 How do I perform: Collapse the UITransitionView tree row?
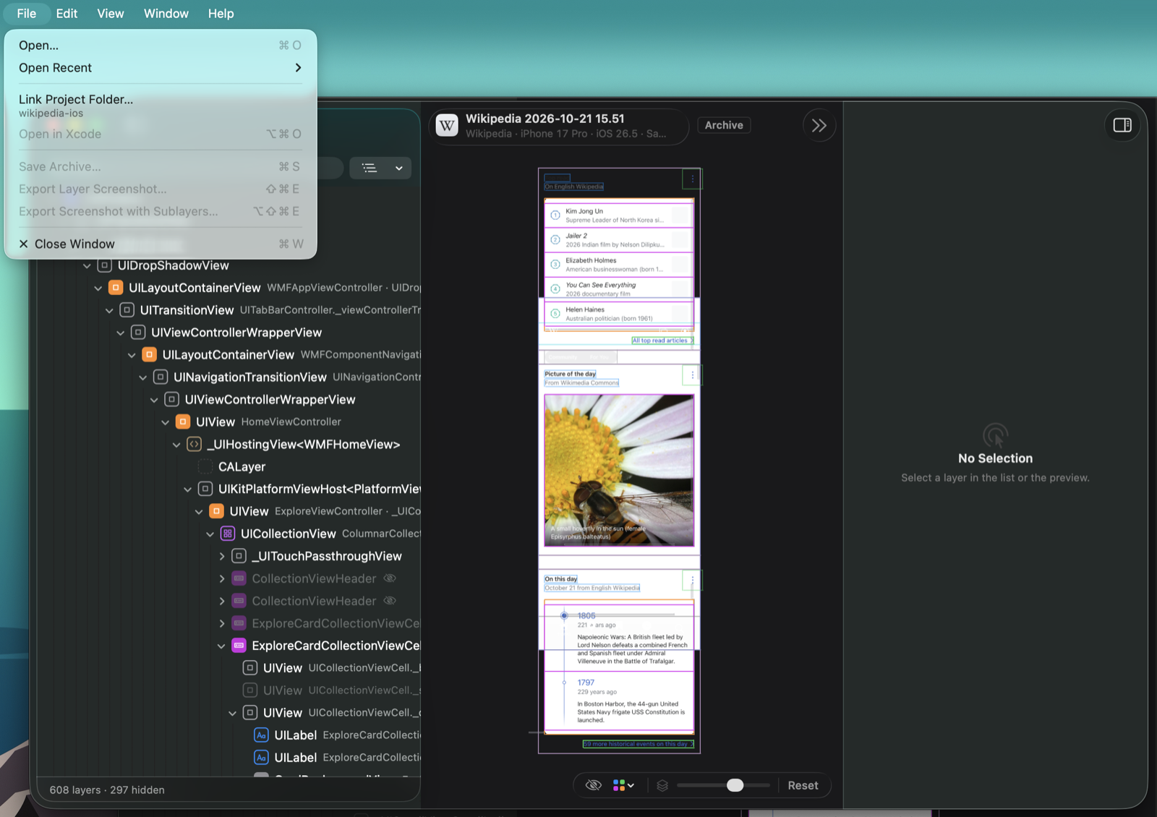[109, 310]
